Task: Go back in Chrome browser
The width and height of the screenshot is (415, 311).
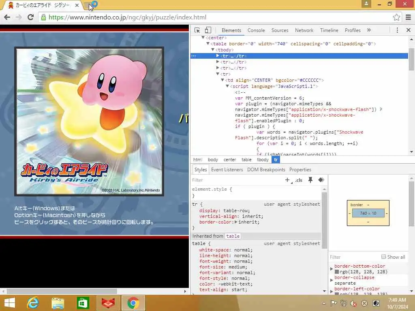Action: pyautogui.click(x=7, y=17)
